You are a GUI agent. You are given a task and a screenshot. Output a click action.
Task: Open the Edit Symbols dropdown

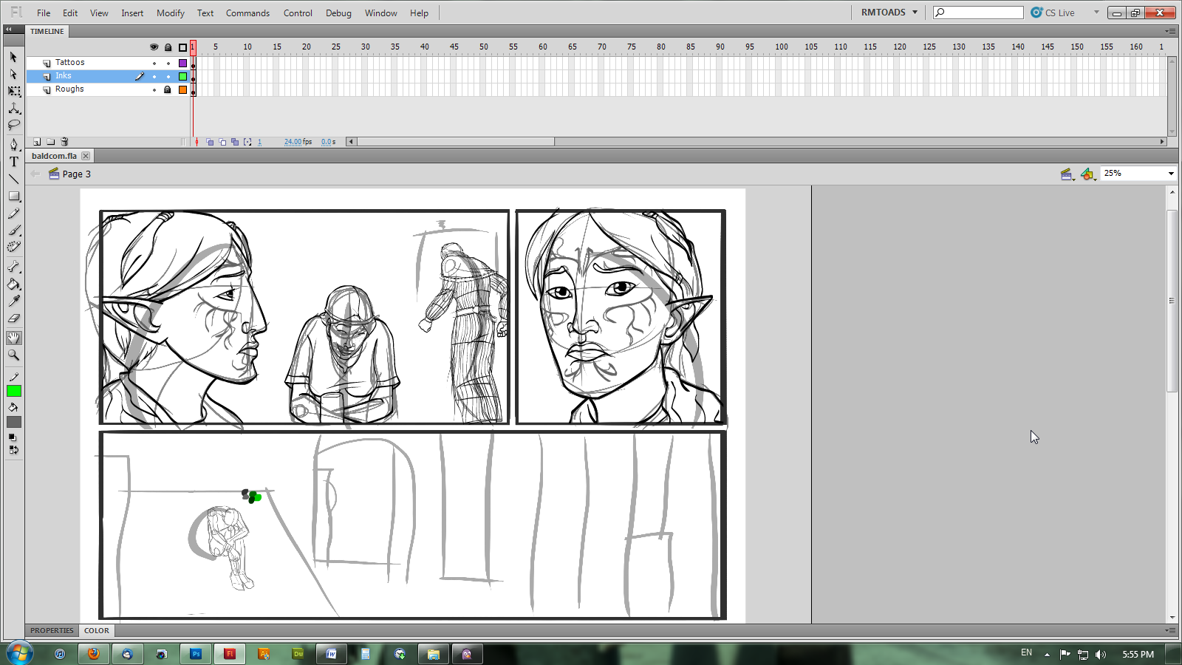pyautogui.click(x=1087, y=174)
